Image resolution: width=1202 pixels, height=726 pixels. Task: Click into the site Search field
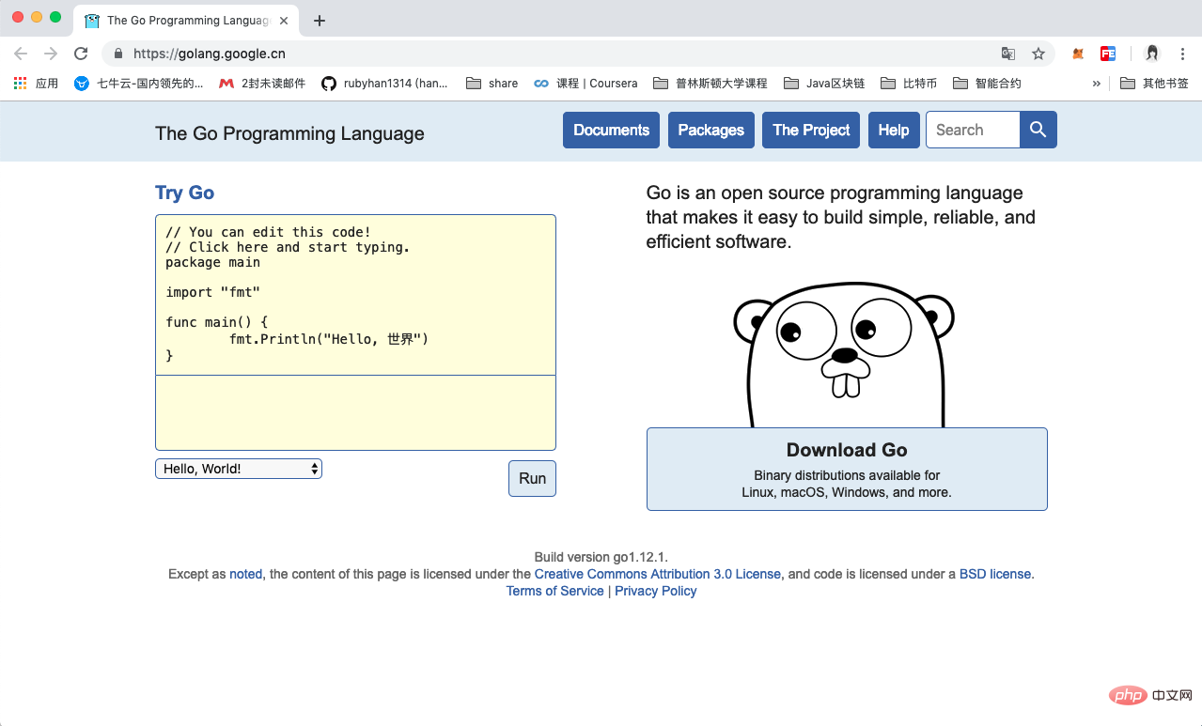(973, 130)
